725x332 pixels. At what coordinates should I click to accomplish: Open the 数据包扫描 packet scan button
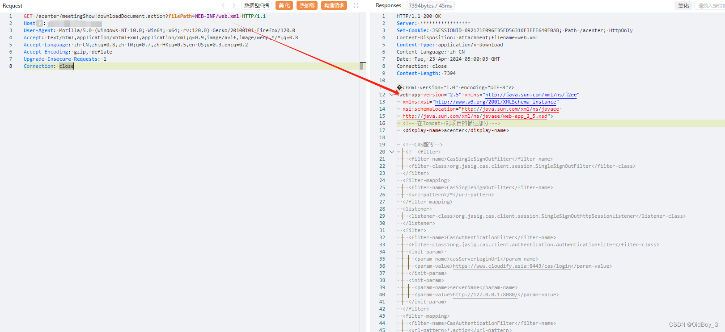(x=257, y=5)
